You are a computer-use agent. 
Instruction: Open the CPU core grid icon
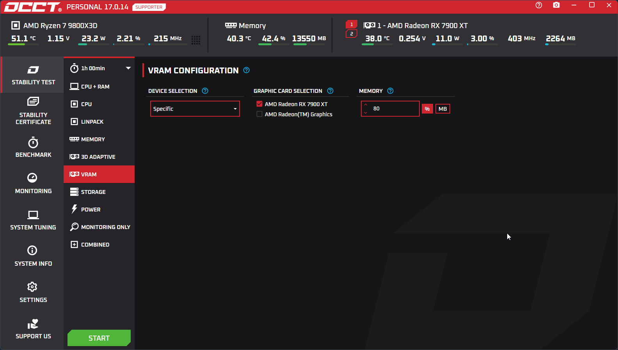196,40
